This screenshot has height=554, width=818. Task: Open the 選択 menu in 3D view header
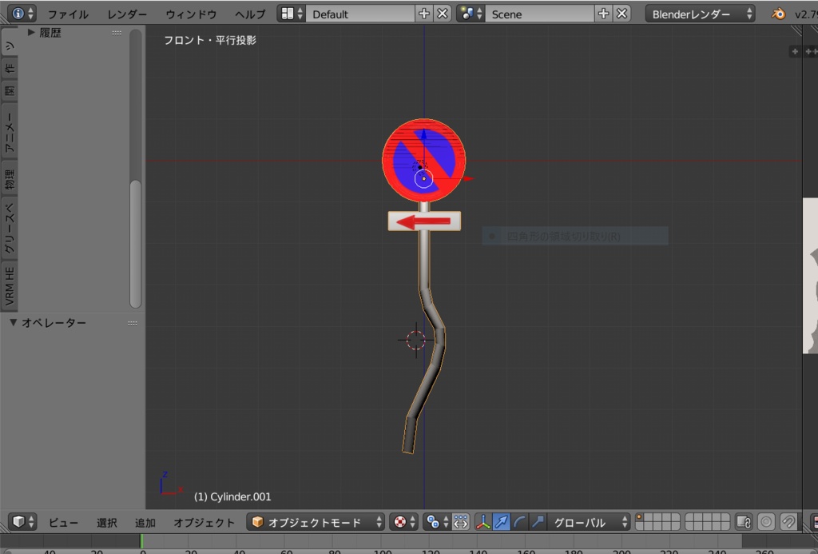pyautogui.click(x=106, y=522)
